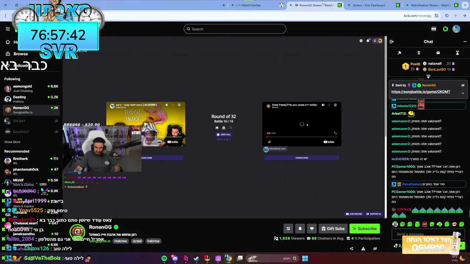Open right video settings gear
This screenshot has height=264, width=470.
click(x=335, y=105)
